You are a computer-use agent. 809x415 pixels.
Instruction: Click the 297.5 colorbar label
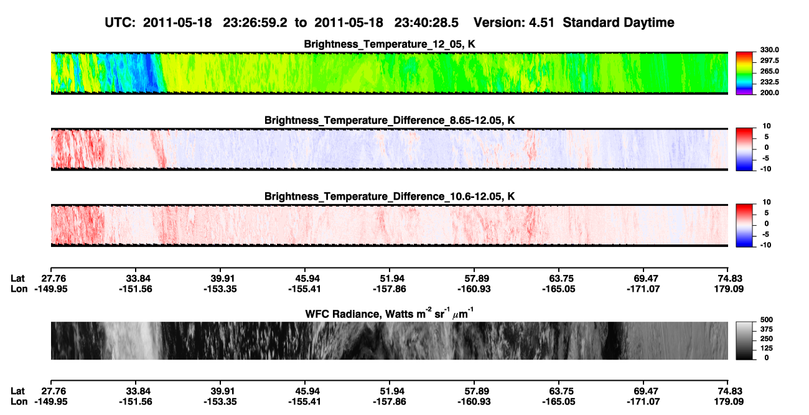coord(769,61)
